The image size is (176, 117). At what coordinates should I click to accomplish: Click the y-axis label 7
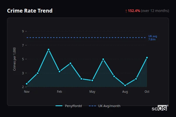23,45
